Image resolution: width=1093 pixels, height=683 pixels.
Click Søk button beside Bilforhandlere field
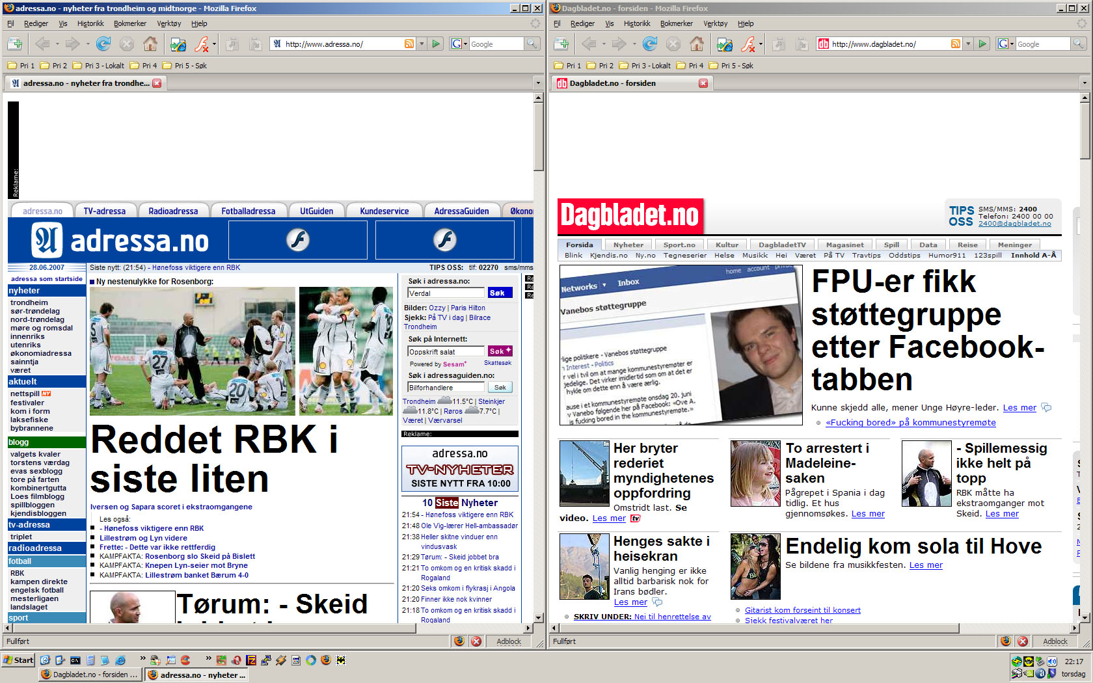(500, 387)
